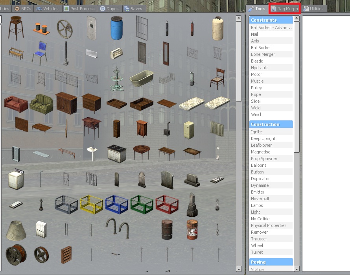Image resolution: width=350 pixels, height=275 pixels.
Task: Click the prop list scroll-down arrow
Action: tap(239, 269)
